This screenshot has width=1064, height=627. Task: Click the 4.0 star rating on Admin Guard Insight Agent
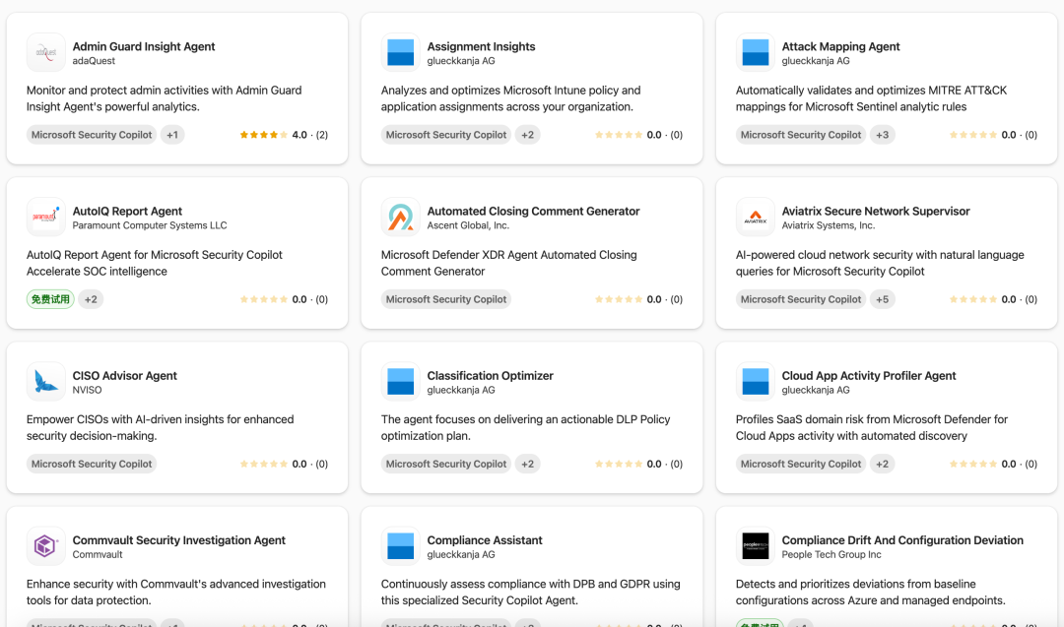284,135
